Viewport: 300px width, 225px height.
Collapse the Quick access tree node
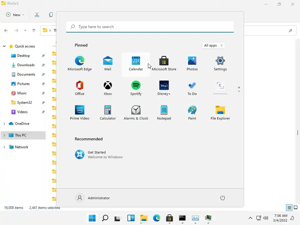pyautogui.click(x=4, y=46)
